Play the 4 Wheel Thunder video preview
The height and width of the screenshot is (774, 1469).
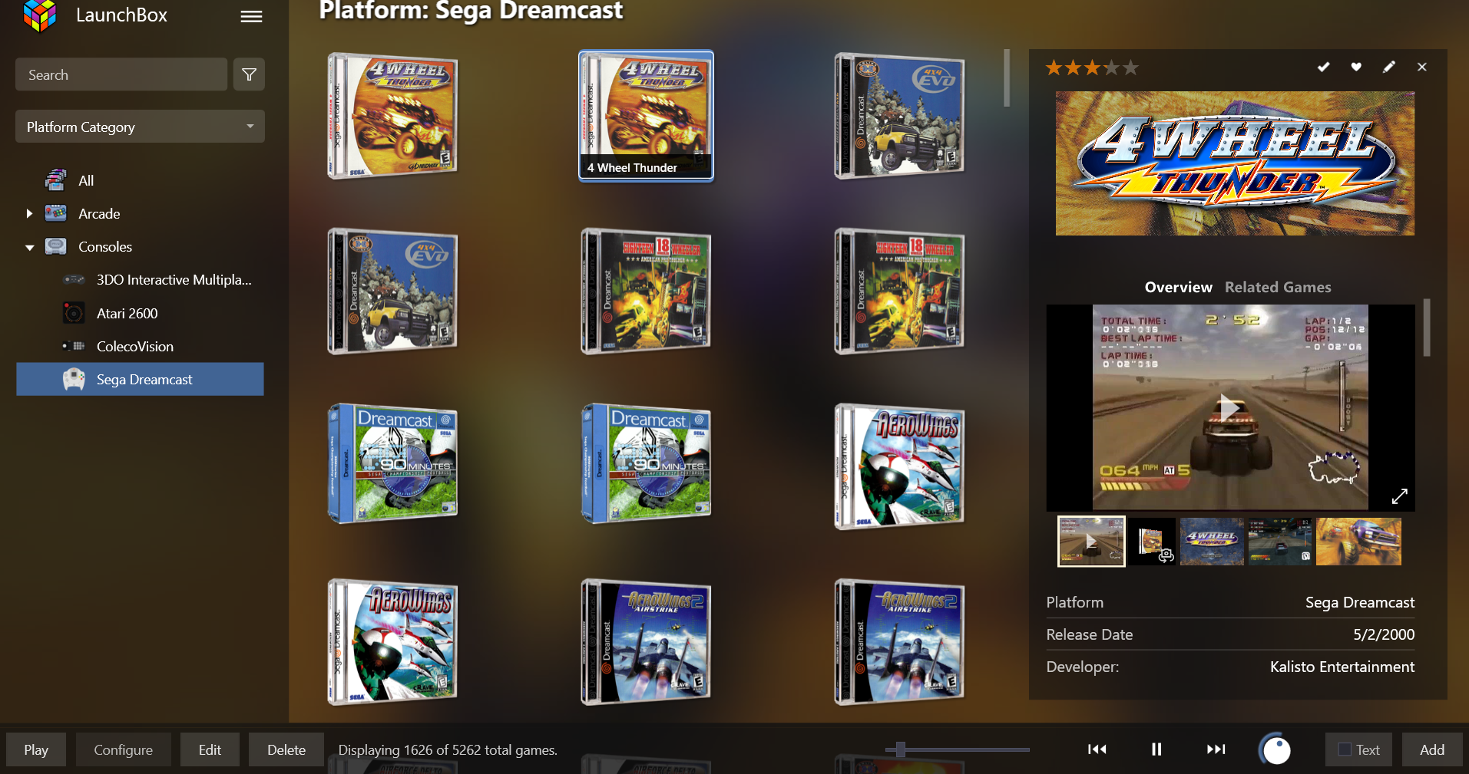click(1229, 407)
